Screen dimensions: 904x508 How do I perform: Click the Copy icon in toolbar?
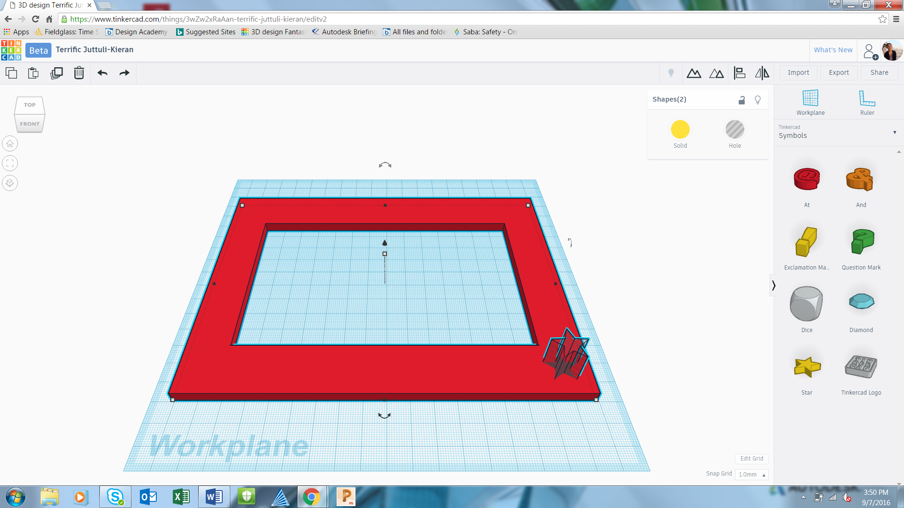click(11, 73)
